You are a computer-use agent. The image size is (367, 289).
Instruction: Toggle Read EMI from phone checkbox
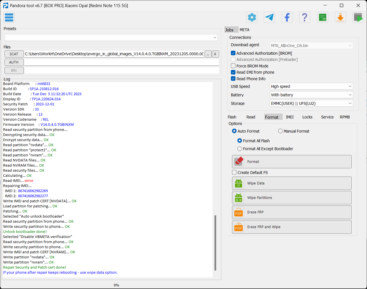click(x=233, y=72)
